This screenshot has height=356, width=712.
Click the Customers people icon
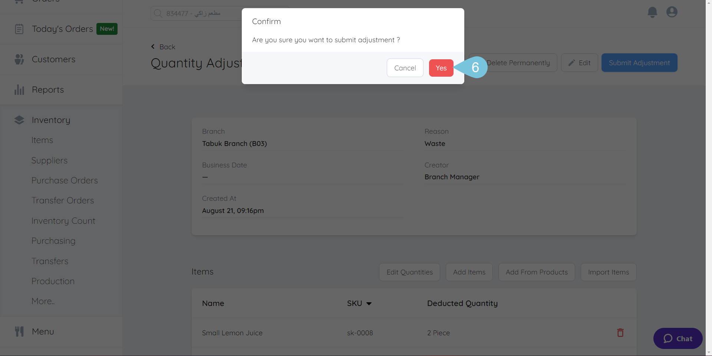pyautogui.click(x=19, y=59)
